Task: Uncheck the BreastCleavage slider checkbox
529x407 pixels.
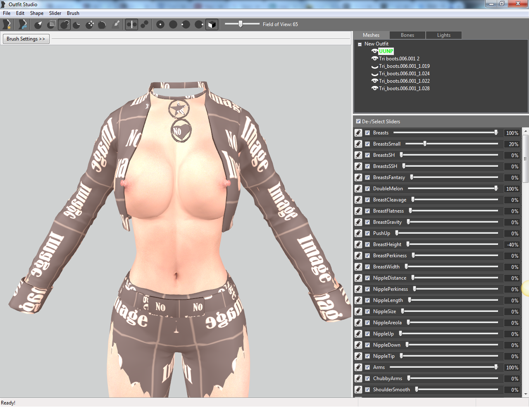Action: point(367,200)
